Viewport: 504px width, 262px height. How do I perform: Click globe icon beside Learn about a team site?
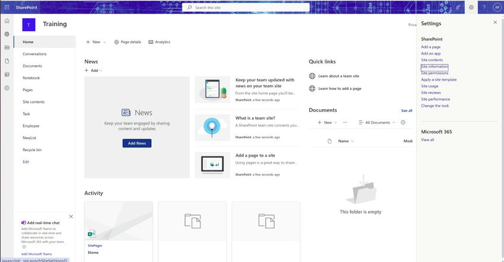312,76
